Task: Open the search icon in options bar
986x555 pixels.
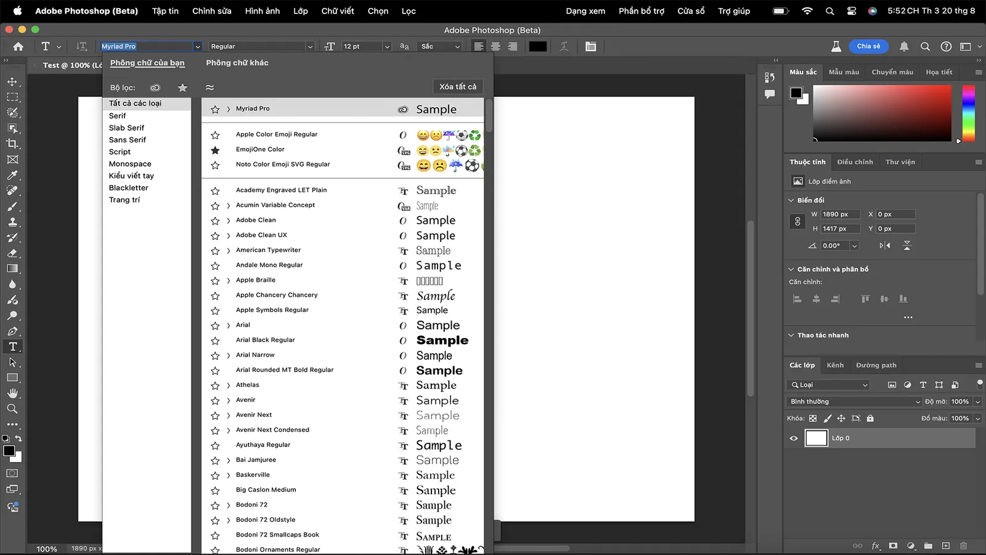Action: [925, 46]
